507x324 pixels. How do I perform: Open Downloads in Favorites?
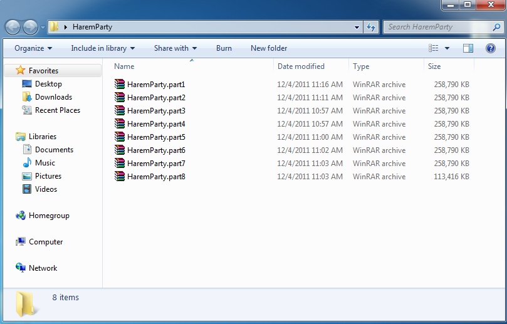click(54, 97)
